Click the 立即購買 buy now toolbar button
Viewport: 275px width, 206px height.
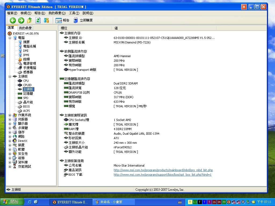83,20
